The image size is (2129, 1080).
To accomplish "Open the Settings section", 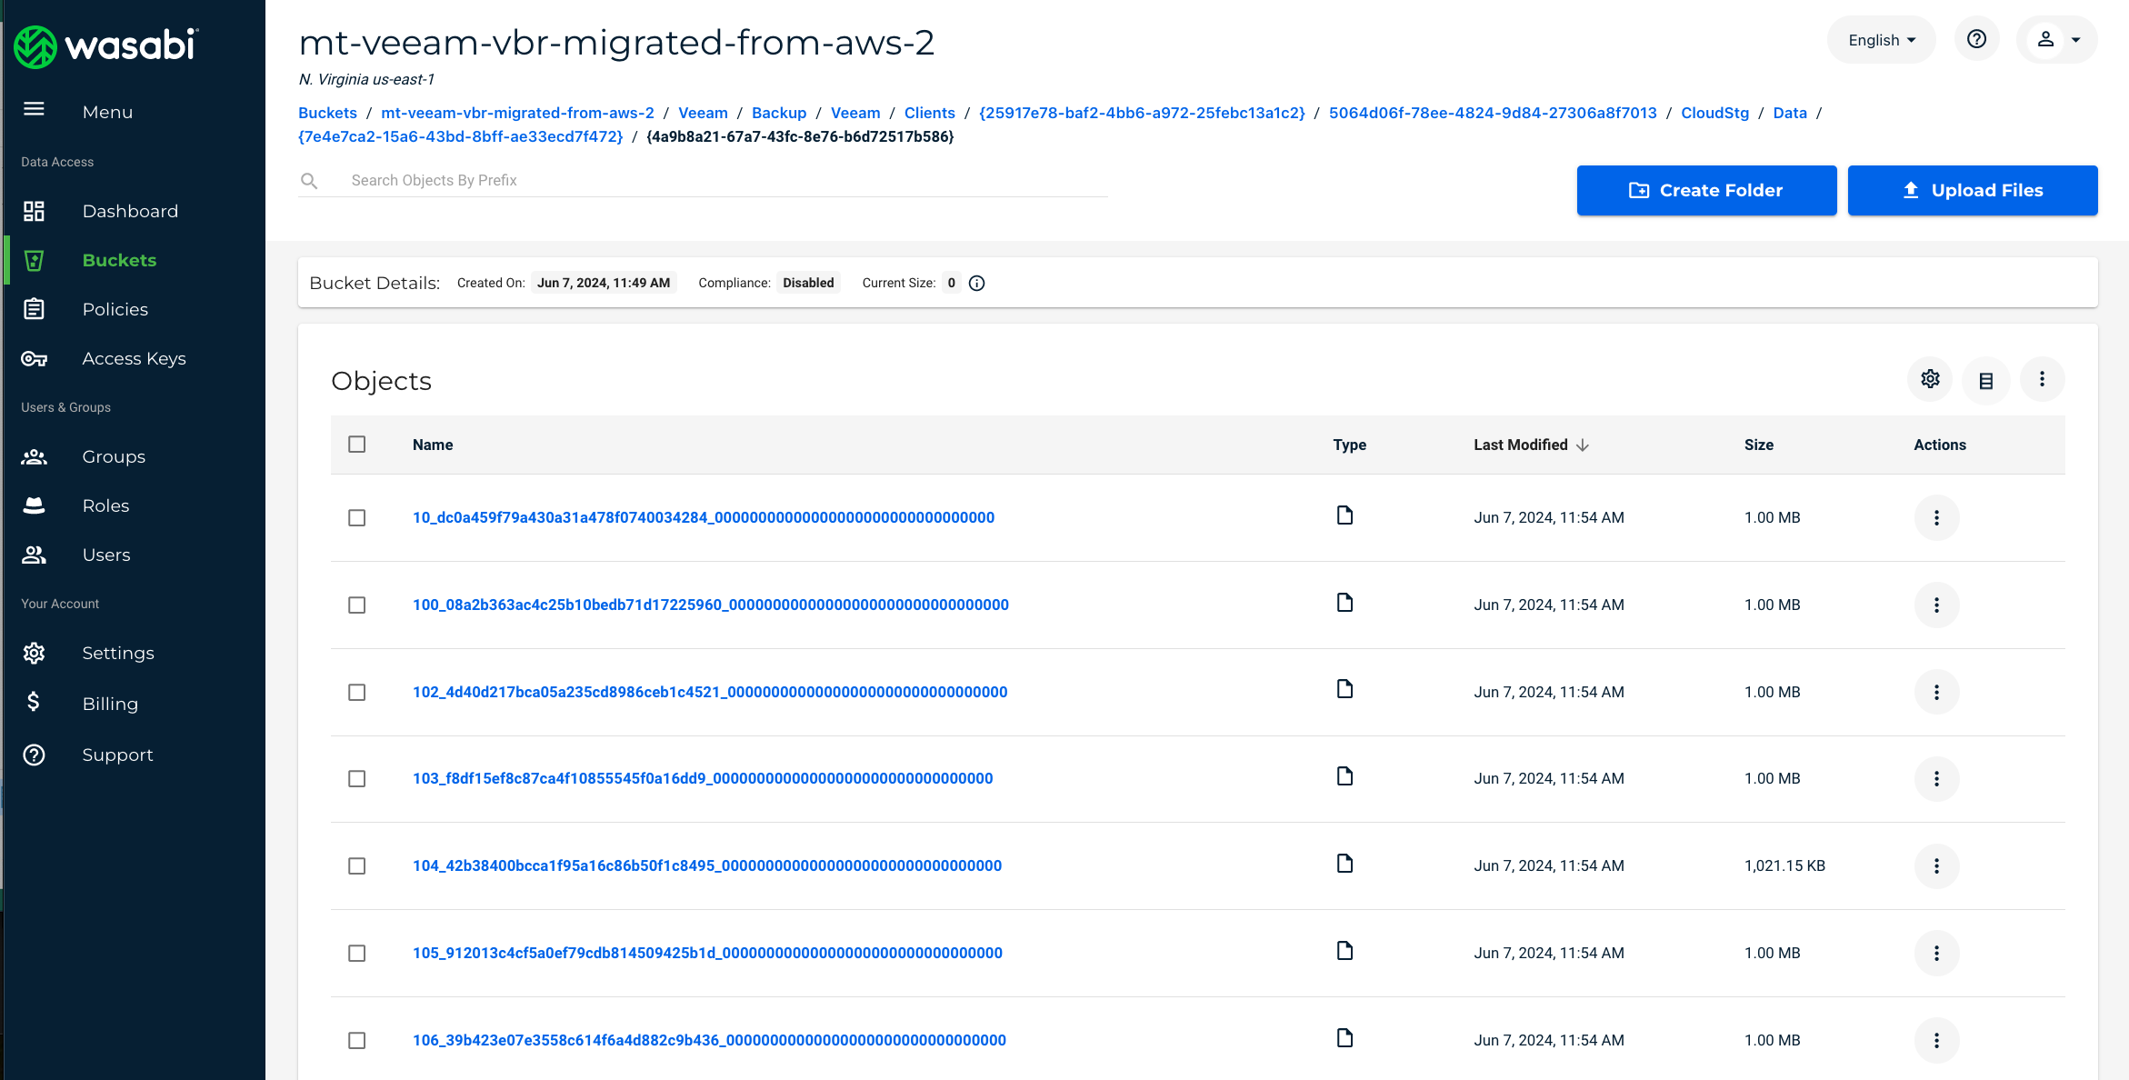I will [x=118, y=652].
